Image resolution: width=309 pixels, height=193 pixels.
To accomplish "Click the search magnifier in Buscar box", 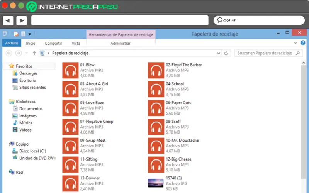I will pos(298,53).
